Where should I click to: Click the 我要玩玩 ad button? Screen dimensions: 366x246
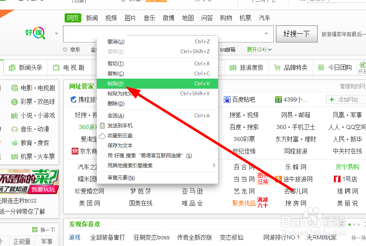(x=43, y=189)
